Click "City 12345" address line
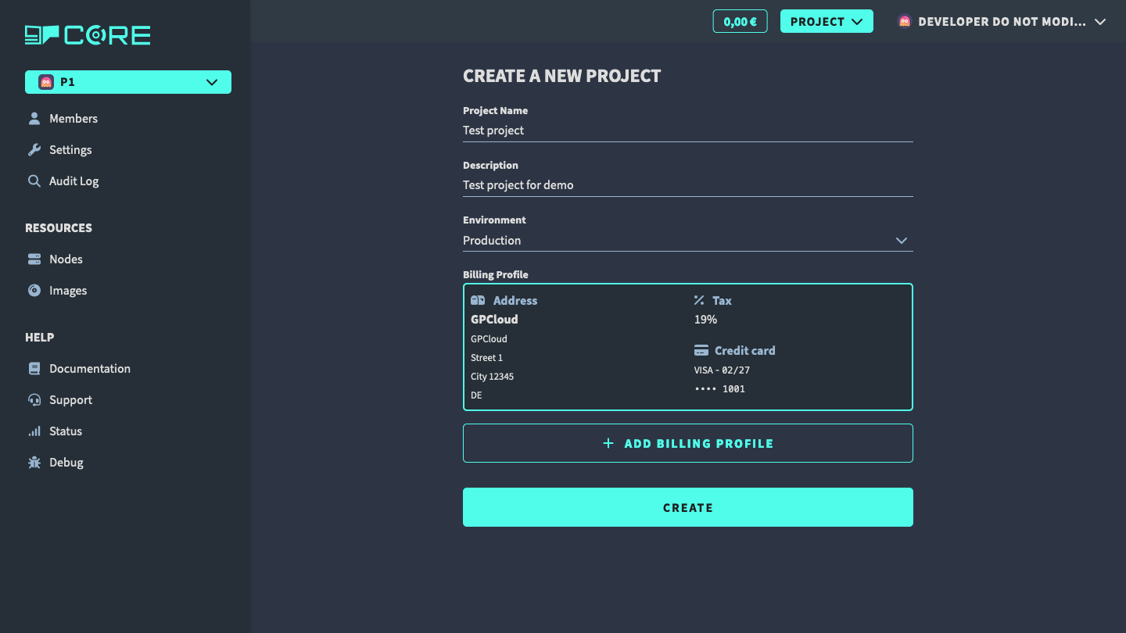The width and height of the screenshot is (1126, 633). coord(492,377)
